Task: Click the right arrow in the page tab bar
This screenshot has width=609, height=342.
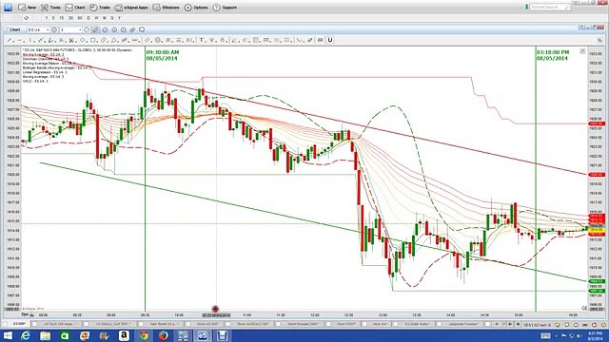Action: tap(518, 324)
